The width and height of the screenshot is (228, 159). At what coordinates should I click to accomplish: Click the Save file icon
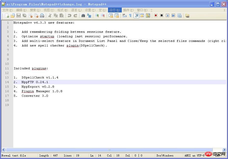click(19, 16)
